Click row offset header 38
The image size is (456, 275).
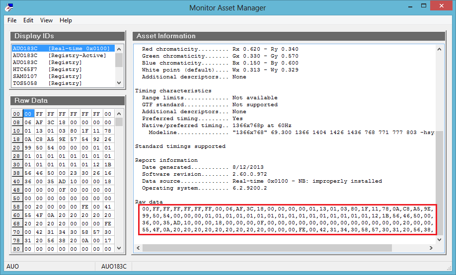point(17,173)
